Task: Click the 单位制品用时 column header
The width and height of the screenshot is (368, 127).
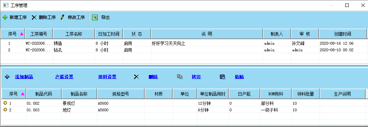Action: click(x=213, y=94)
